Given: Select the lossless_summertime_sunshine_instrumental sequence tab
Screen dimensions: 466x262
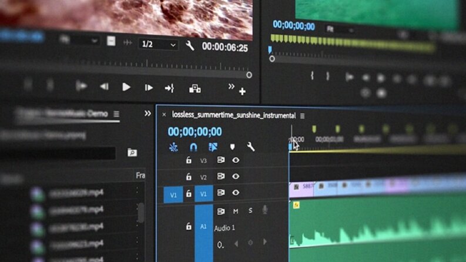Looking at the screenshot, I should click(234, 115).
